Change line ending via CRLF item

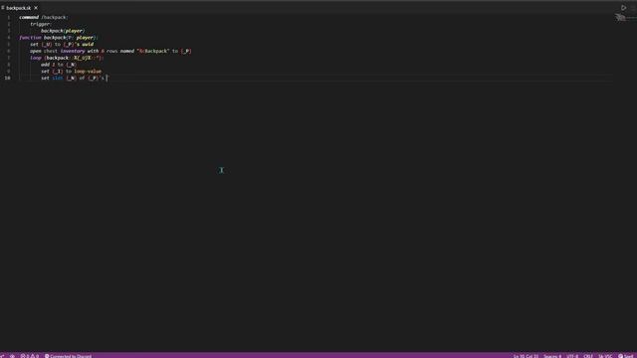(588, 356)
